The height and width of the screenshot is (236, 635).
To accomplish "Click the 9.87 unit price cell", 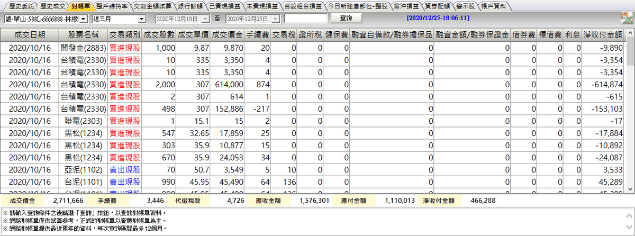I will 194,47.
